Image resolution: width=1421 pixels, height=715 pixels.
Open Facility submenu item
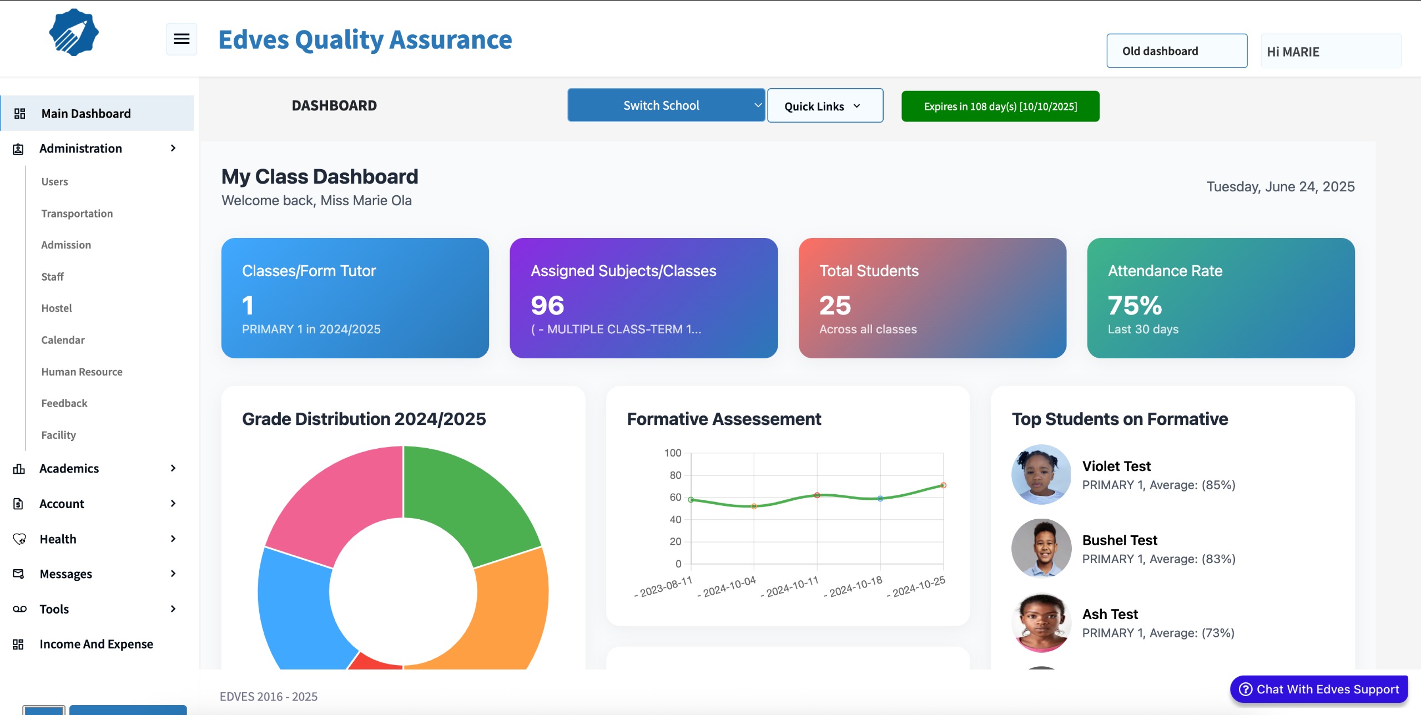pyautogui.click(x=59, y=435)
